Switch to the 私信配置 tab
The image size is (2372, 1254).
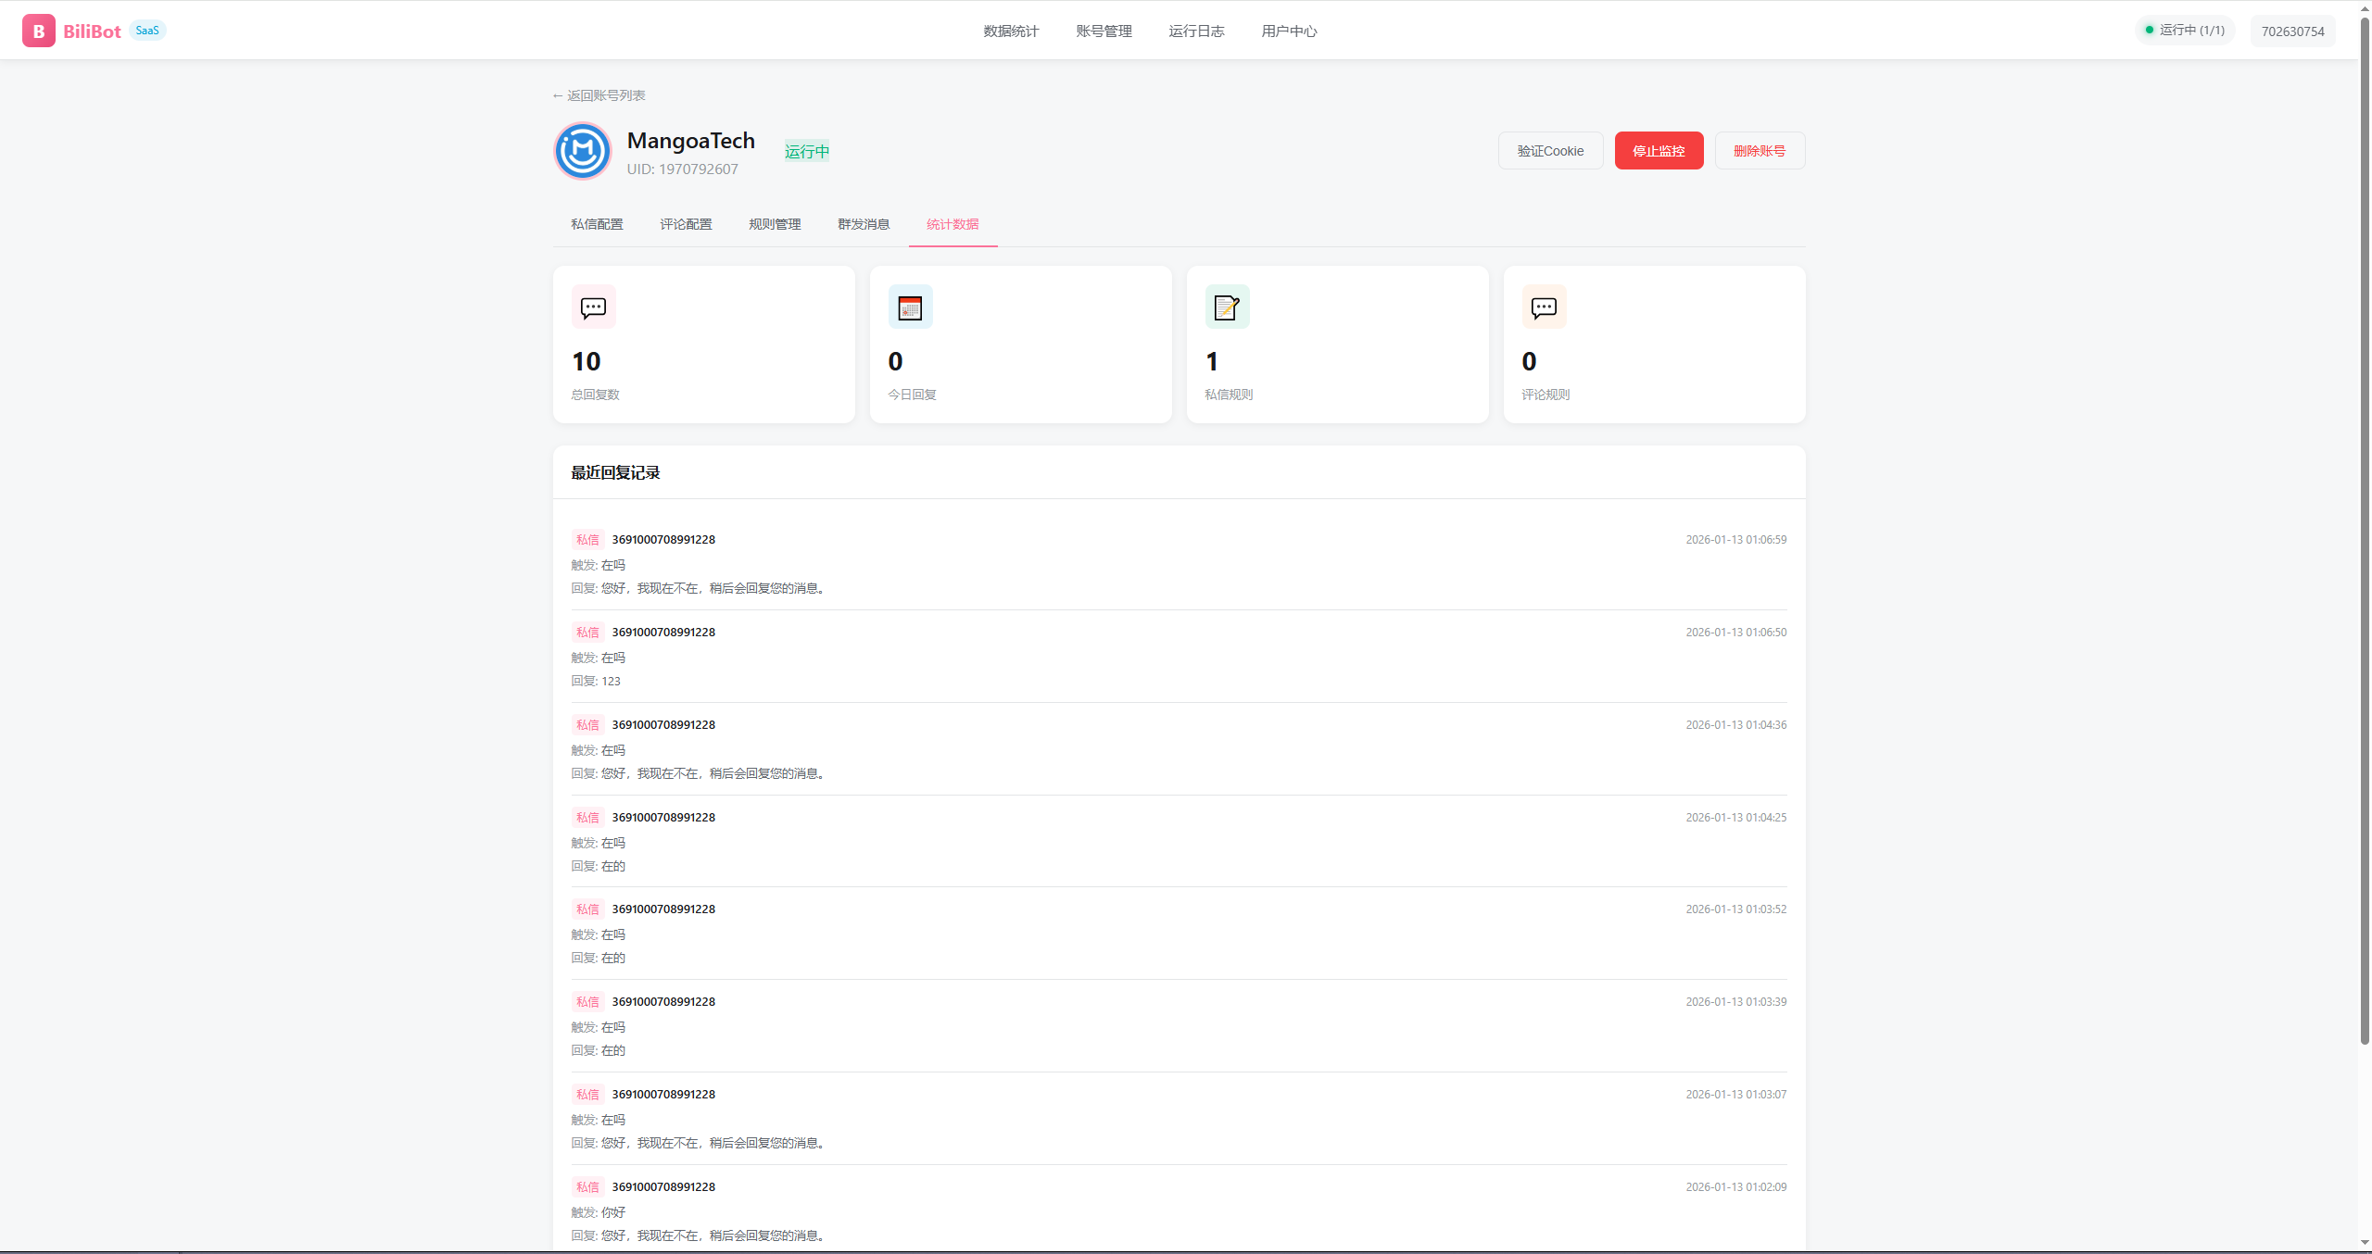pos(596,224)
